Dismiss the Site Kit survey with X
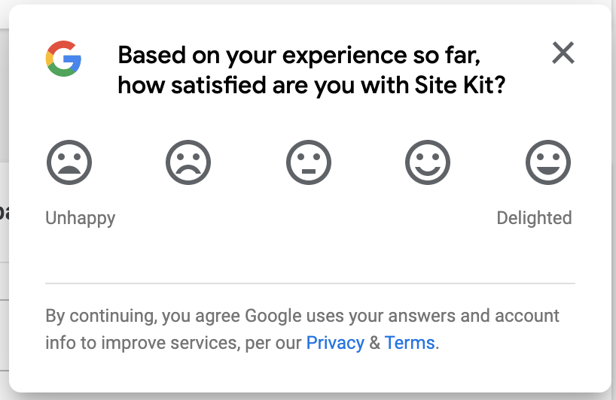Screen dimensions: 616x400 [563, 53]
